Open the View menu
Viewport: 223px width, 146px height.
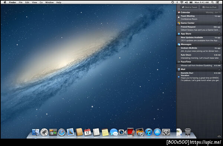(x=35, y=3)
